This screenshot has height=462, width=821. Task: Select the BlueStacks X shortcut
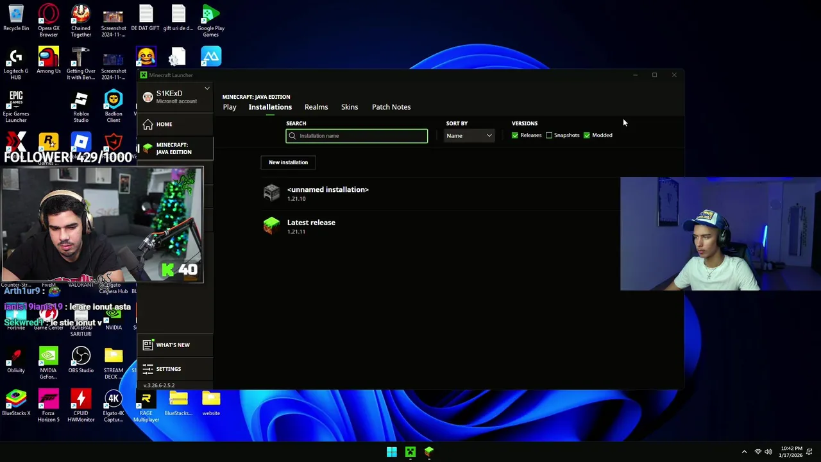(x=16, y=403)
